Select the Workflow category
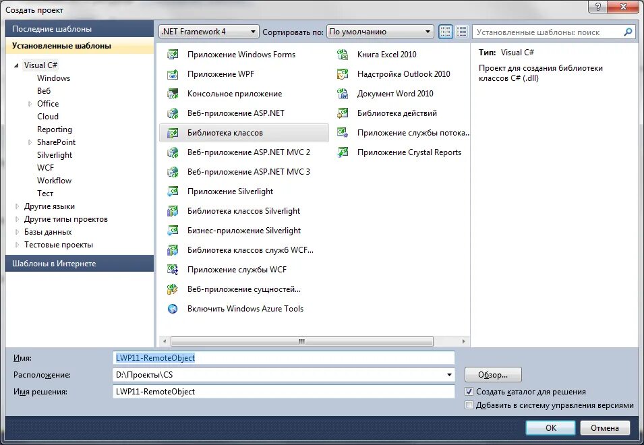Screen dimensions: 644x445 [54, 181]
